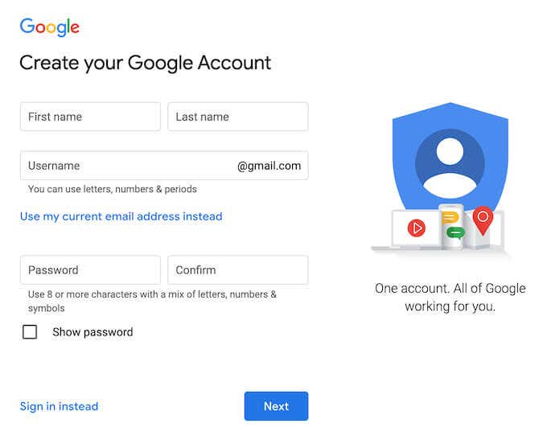Image resolution: width=547 pixels, height=440 pixels.
Task: Open the "Sign in instead" link
Action: point(59,406)
